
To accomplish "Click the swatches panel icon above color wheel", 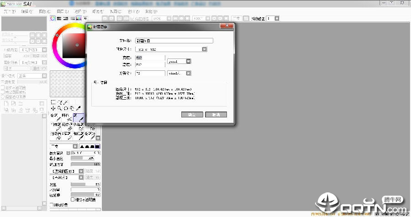I will [79, 19].
